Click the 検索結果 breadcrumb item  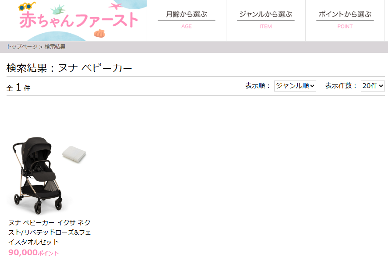(x=55, y=46)
